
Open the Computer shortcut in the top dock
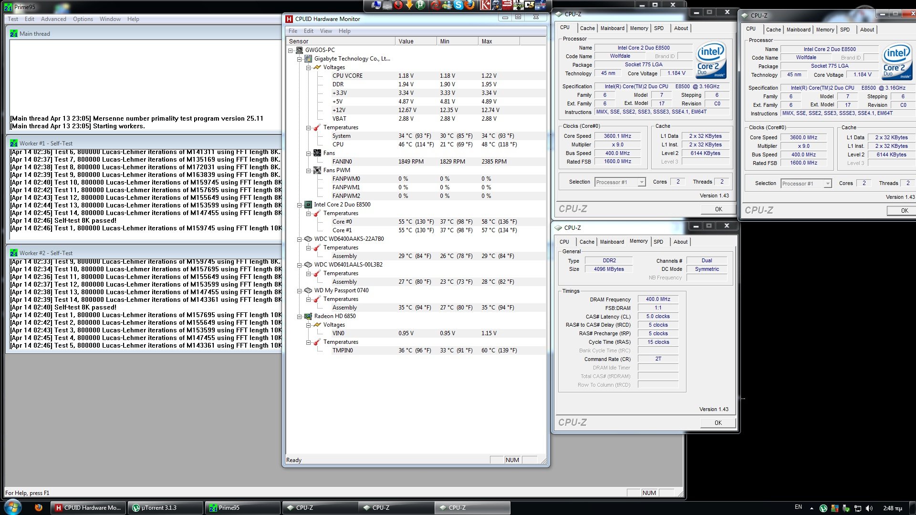pos(376,5)
